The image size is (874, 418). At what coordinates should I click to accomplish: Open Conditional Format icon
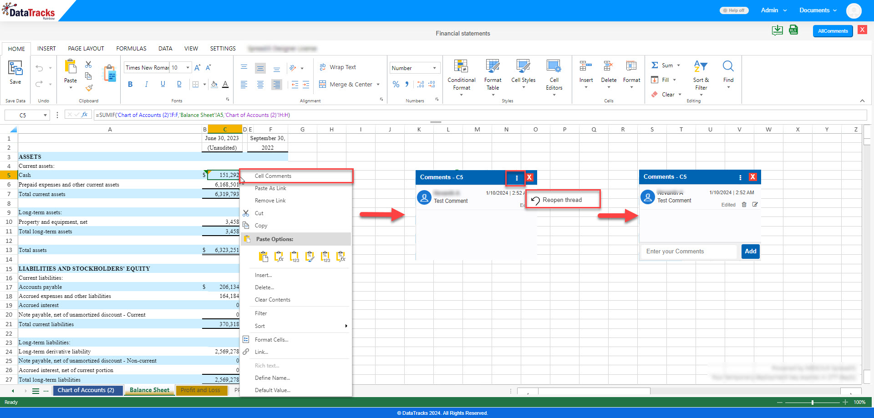coord(461,66)
